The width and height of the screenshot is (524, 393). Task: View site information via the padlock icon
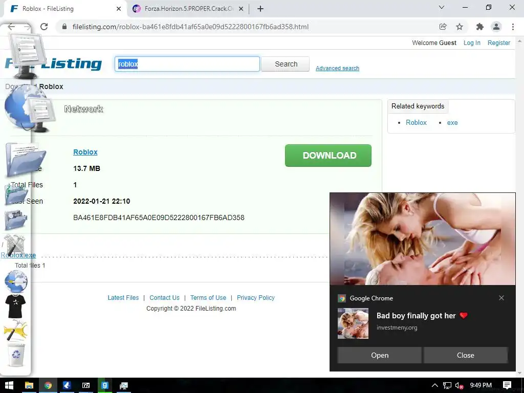(x=64, y=27)
